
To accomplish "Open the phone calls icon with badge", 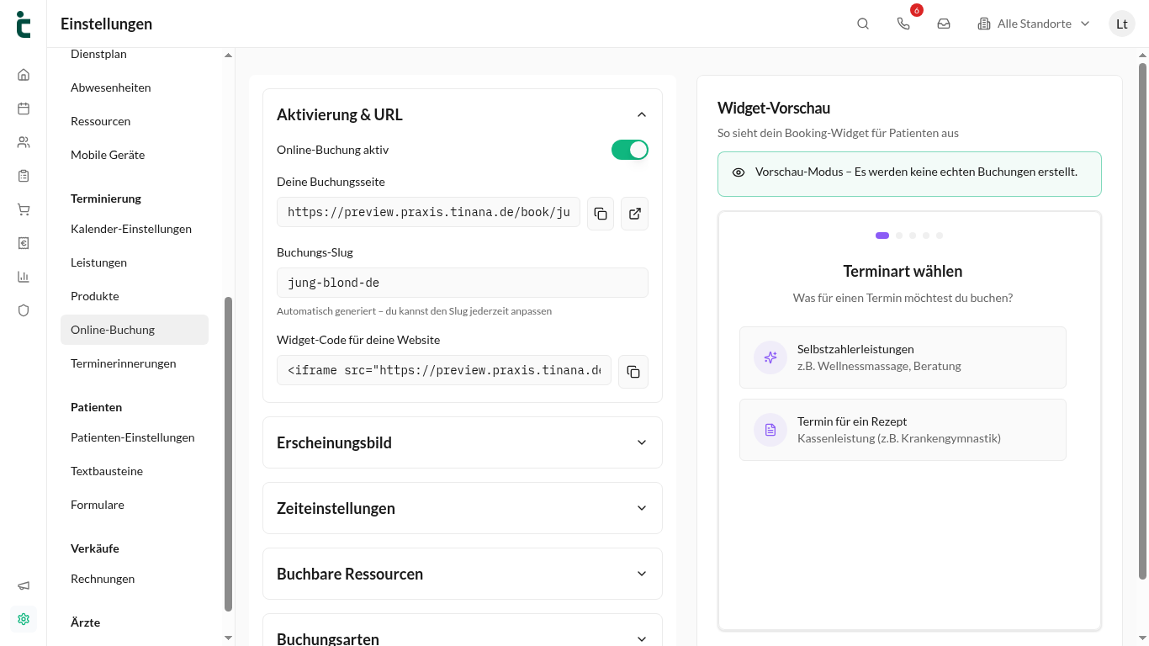I will (903, 24).
